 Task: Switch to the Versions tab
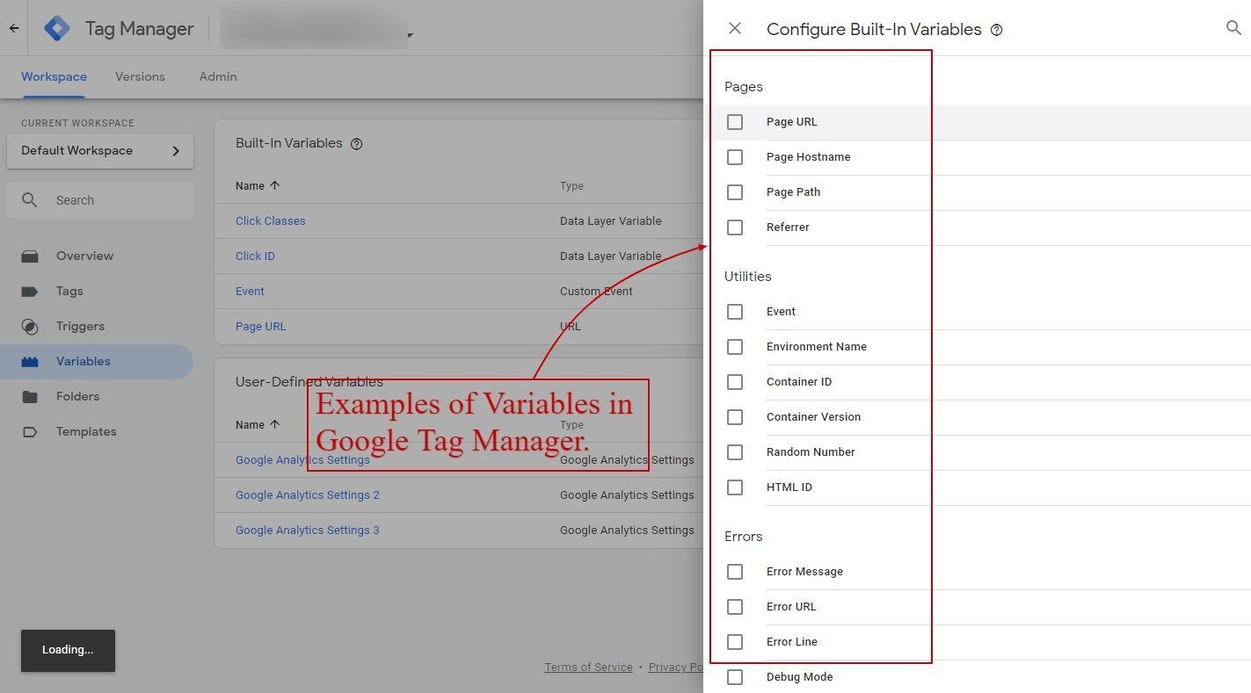point(140,76)
